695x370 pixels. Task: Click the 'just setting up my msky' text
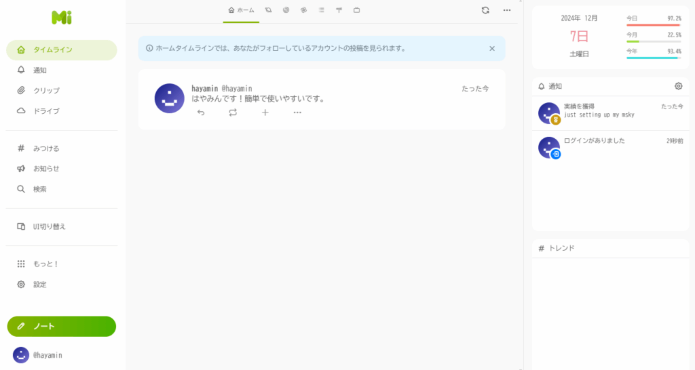[599, 115]
